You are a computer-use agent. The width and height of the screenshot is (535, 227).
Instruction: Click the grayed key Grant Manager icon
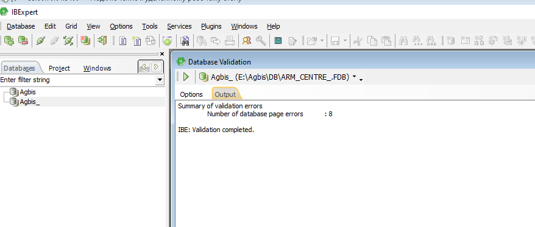pyautogui.click(x=261, y=41)
